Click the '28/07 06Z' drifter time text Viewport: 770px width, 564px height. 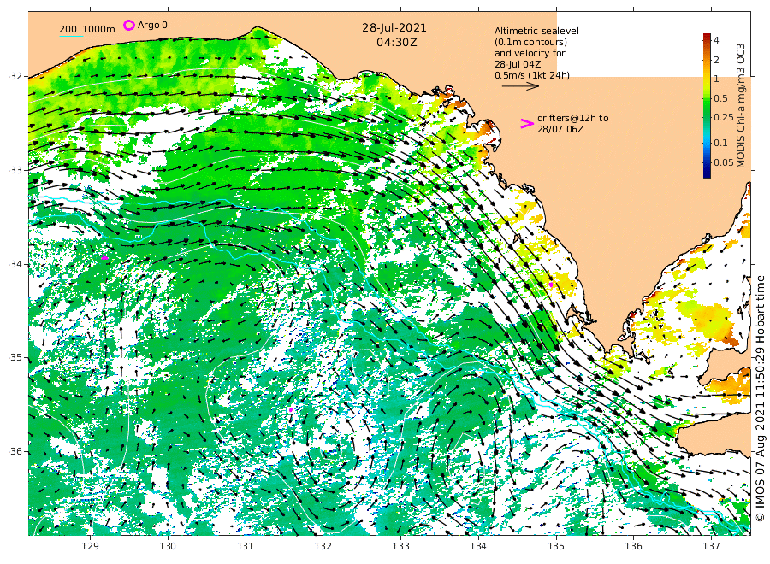point(560,130)
